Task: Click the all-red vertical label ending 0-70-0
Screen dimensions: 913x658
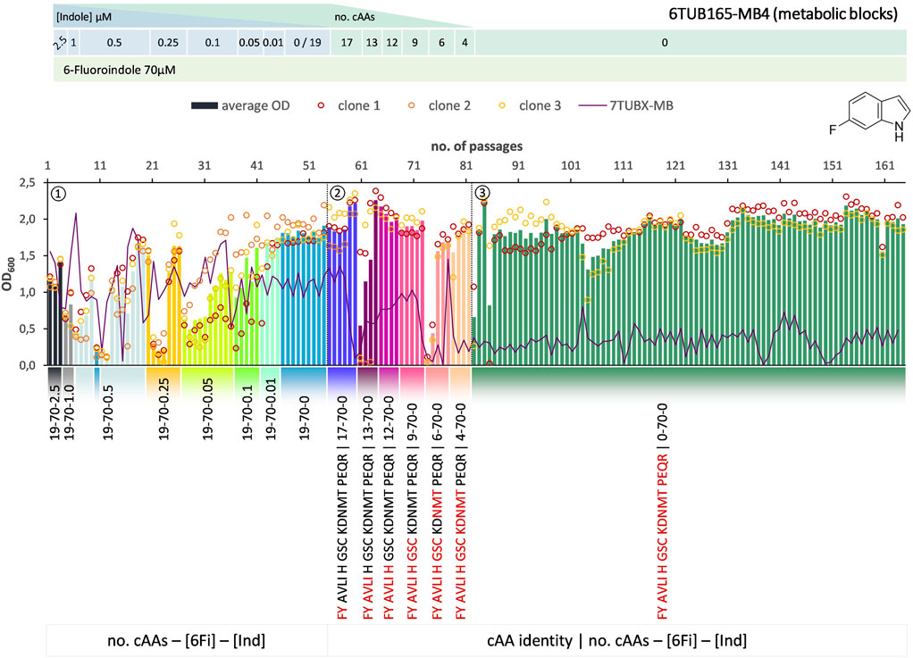Action: point(662,511)
